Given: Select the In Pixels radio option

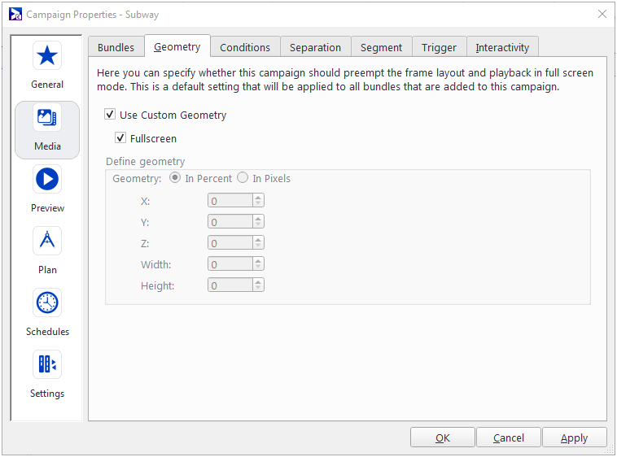Looking at the screenshot, I should (x=243, y=178).
